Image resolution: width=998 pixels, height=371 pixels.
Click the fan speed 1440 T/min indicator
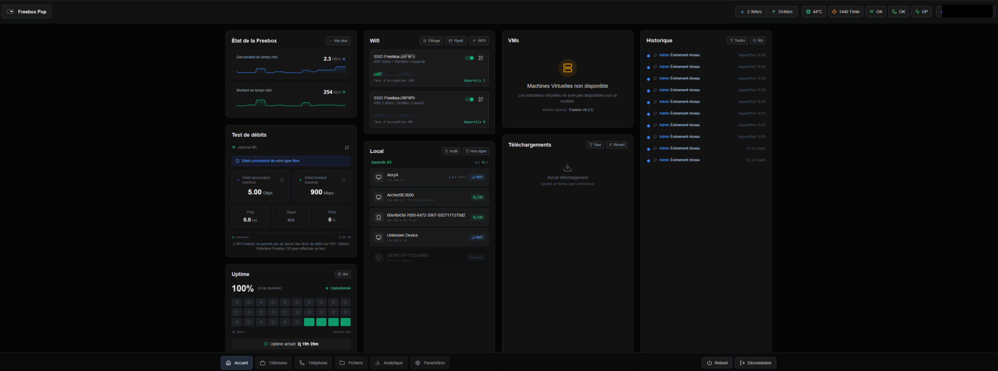[x=845, y=12]
